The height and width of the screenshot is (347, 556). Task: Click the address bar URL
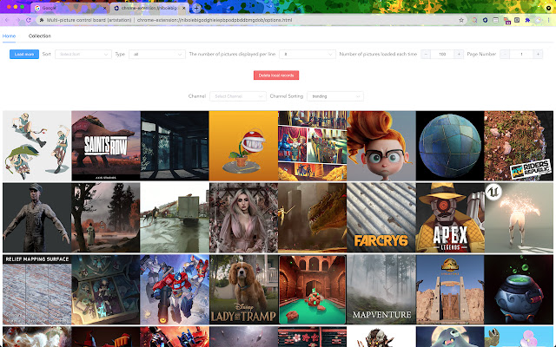click(215, 20)
